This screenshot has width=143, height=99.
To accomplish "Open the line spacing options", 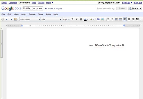I will pos(138,19).
